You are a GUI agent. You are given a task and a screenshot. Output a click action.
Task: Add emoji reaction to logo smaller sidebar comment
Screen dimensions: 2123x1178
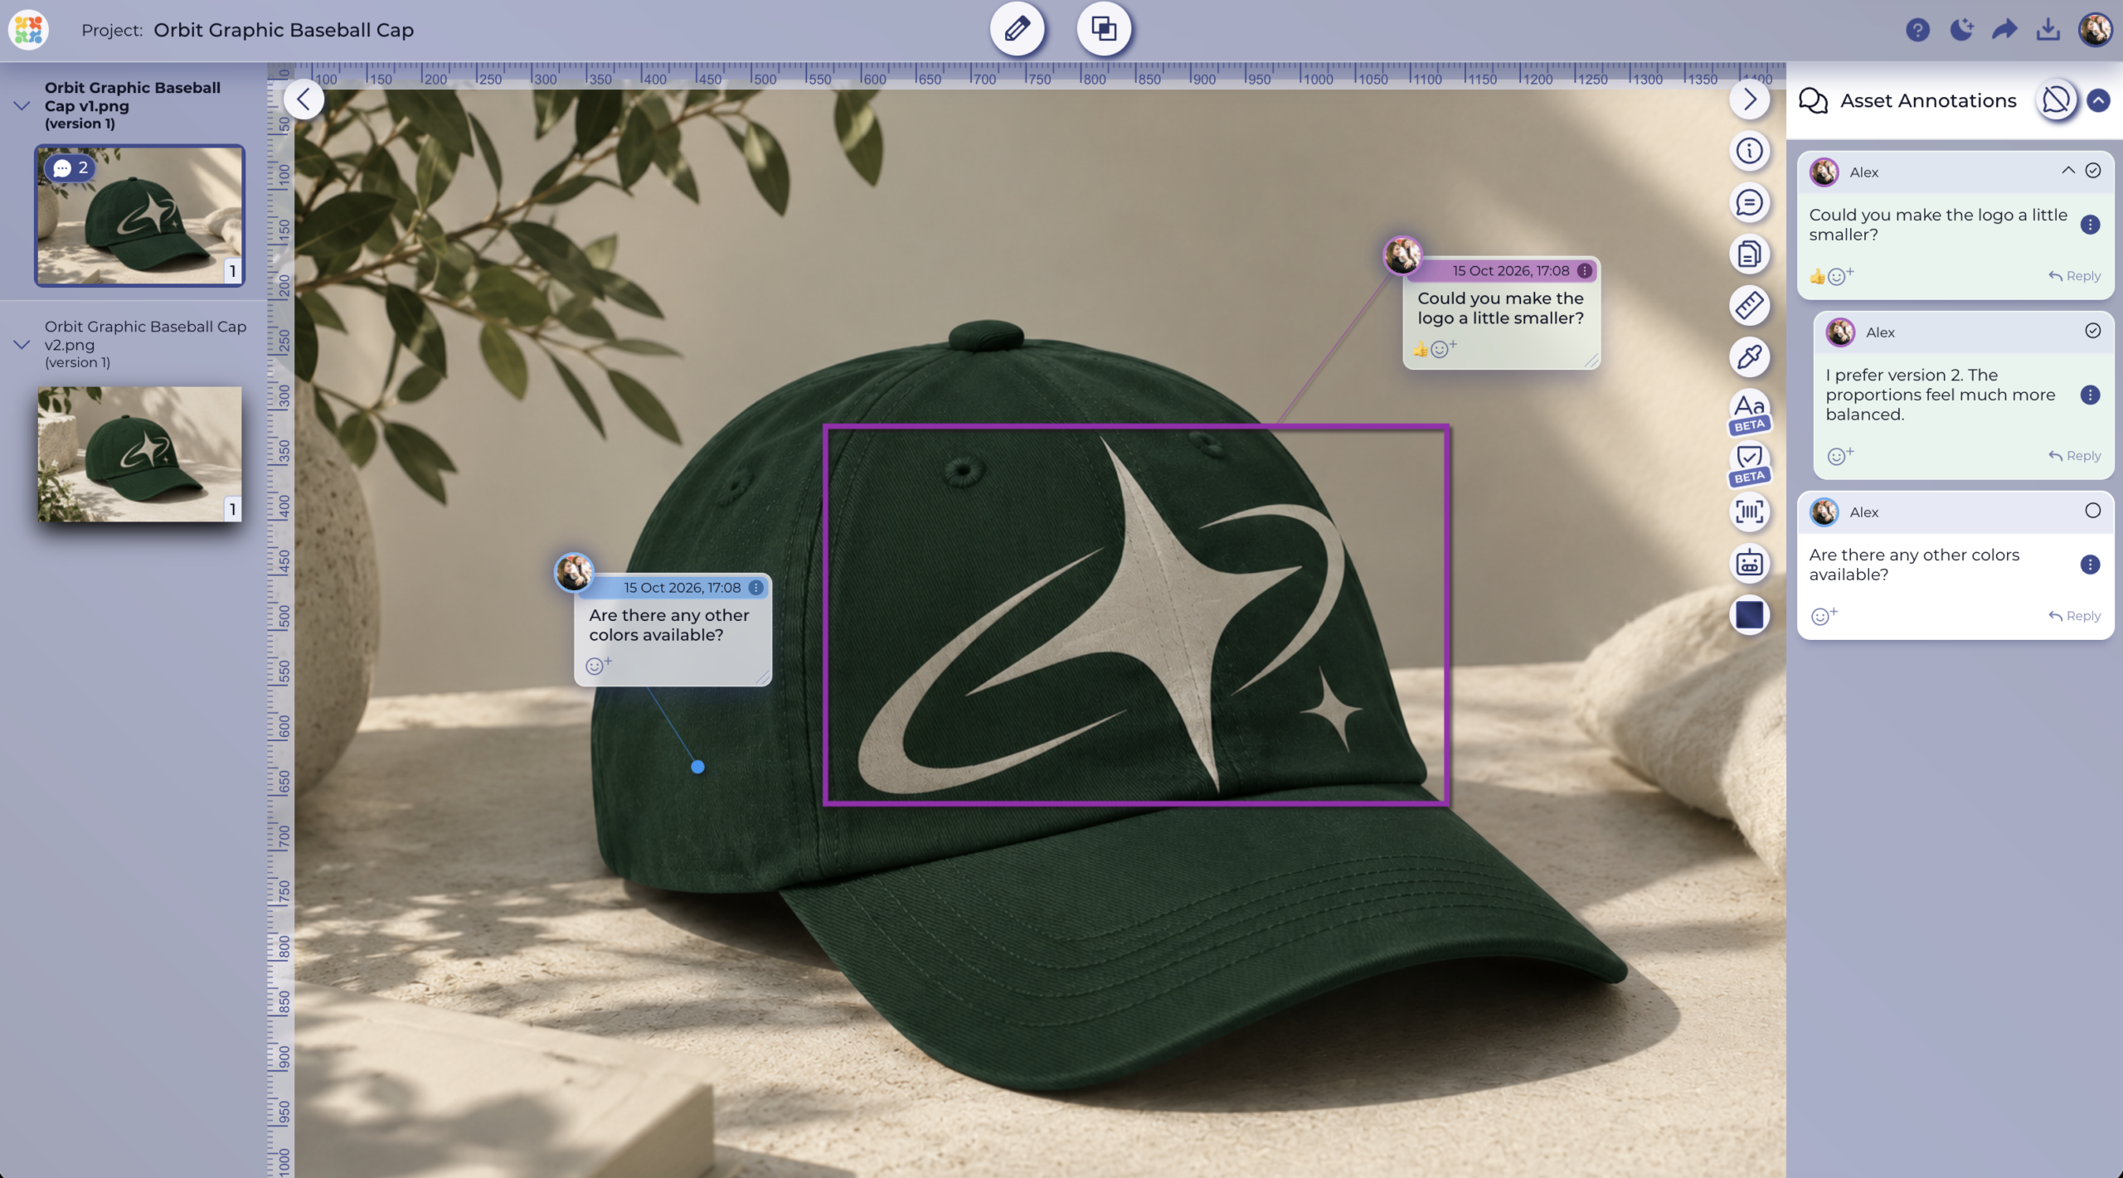(1840, 275)
